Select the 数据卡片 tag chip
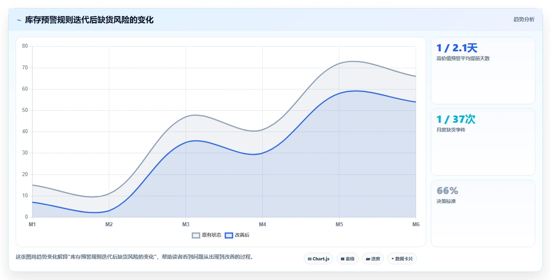This screenshot has width=551, height=280. tap(402, 259)
